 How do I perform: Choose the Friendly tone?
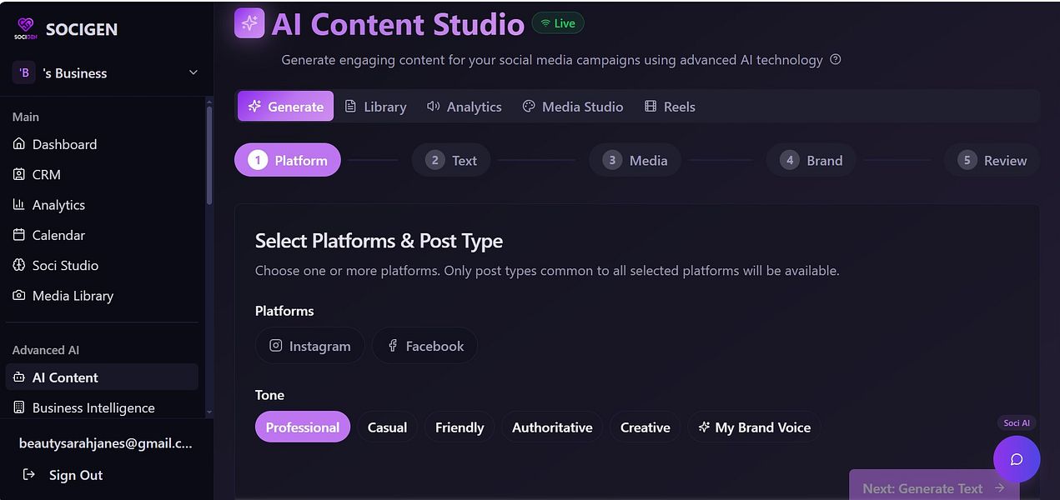[x=460, y=427]
